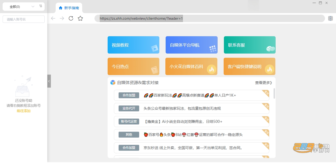Click the home icon on 新手指南 tab
Screen dimensions: 336x163
pyautogui.click(x=61, y=8)
